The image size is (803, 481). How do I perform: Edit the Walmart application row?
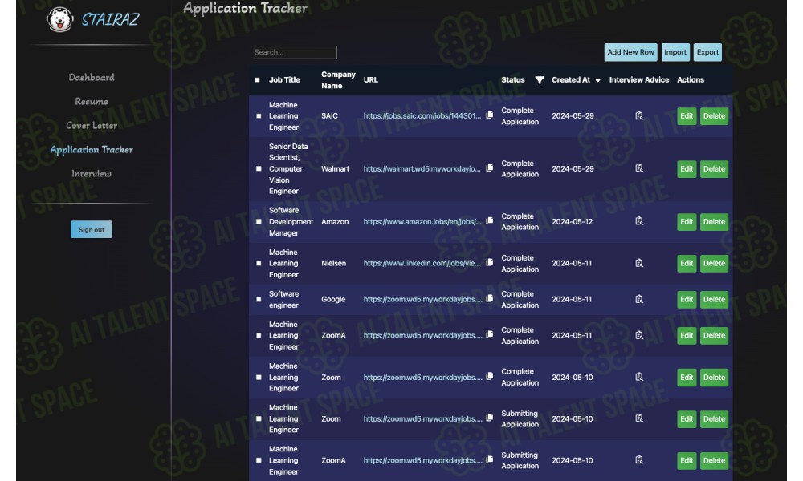click(687, 168)
